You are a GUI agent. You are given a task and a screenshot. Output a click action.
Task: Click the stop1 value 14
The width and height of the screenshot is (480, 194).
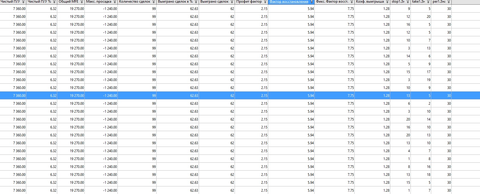(408, 56)
